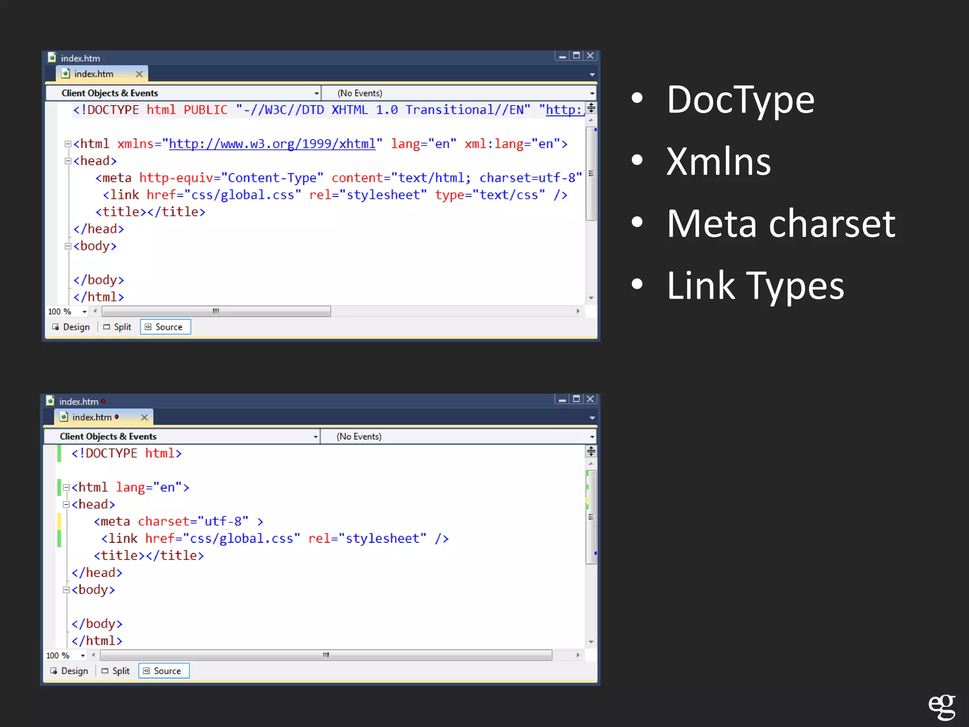This screenshot has height=727, width=969.
Task: Click the bottom editor vertical scrollbar thumb
Action: pyautogui.click(x=591, y=517)
